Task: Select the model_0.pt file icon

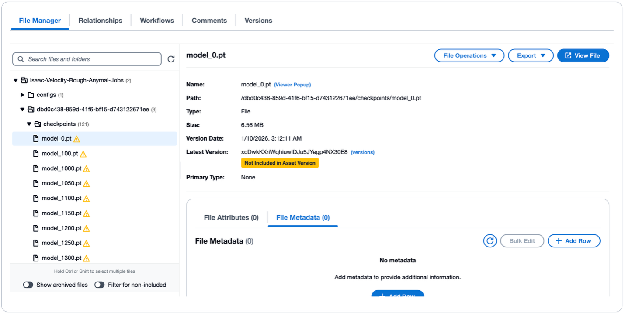Action: click(x=36, y=138)
